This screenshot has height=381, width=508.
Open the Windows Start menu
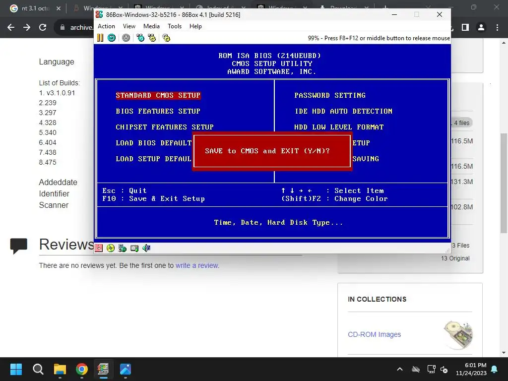click(x=16, y=369)
